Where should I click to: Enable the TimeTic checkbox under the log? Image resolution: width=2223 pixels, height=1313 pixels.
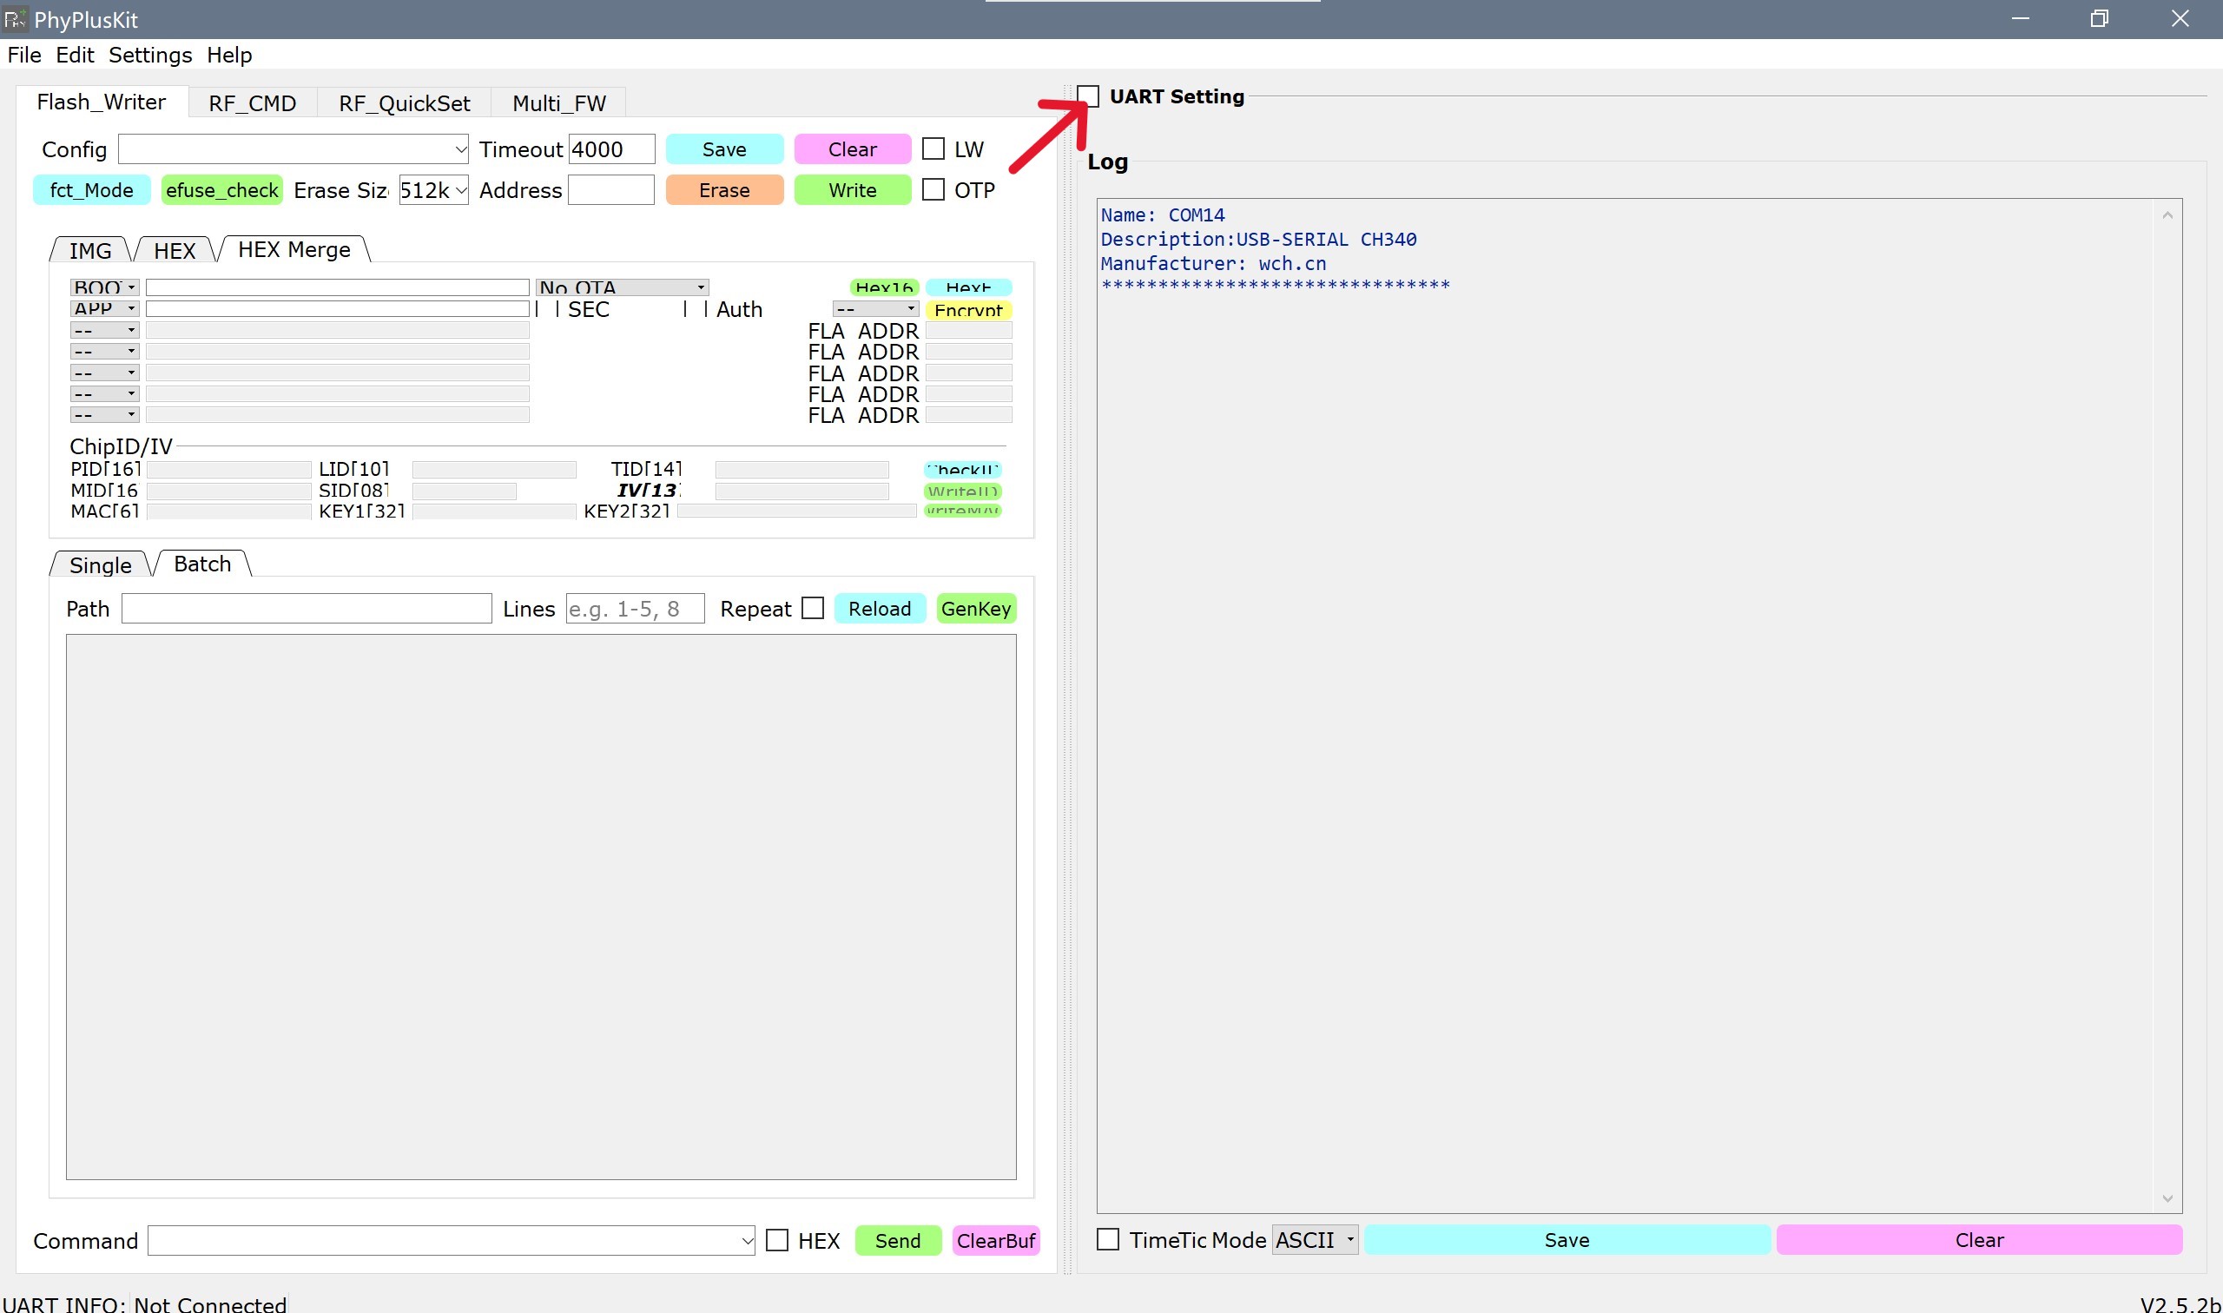click(x=1107, y=1238)
